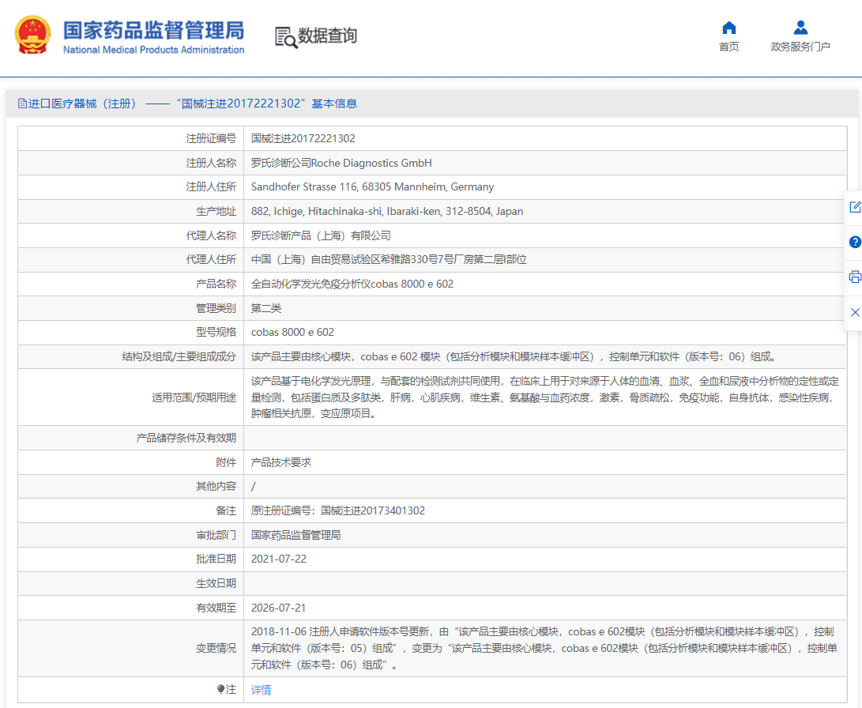Click the 注册证编号 row label

pos(211,138)
